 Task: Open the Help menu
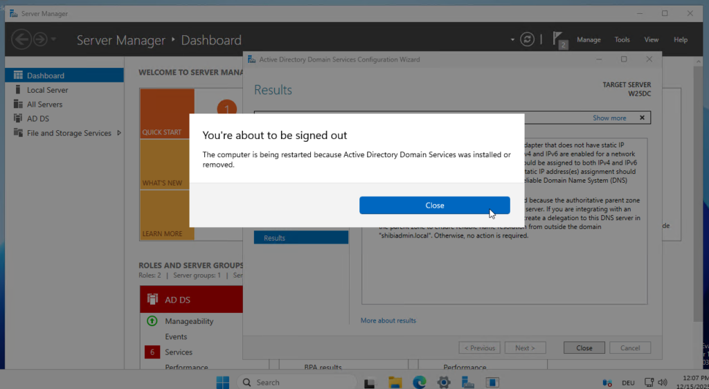click(681, 39)
